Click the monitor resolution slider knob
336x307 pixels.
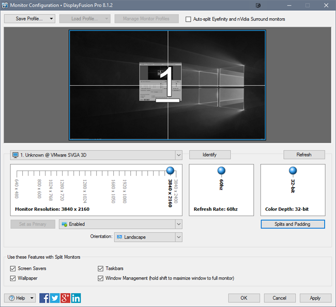170,171
